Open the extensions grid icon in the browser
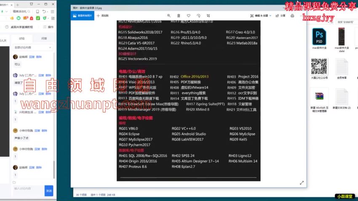Screen dimensions: 358x201 tap(53, 18)
